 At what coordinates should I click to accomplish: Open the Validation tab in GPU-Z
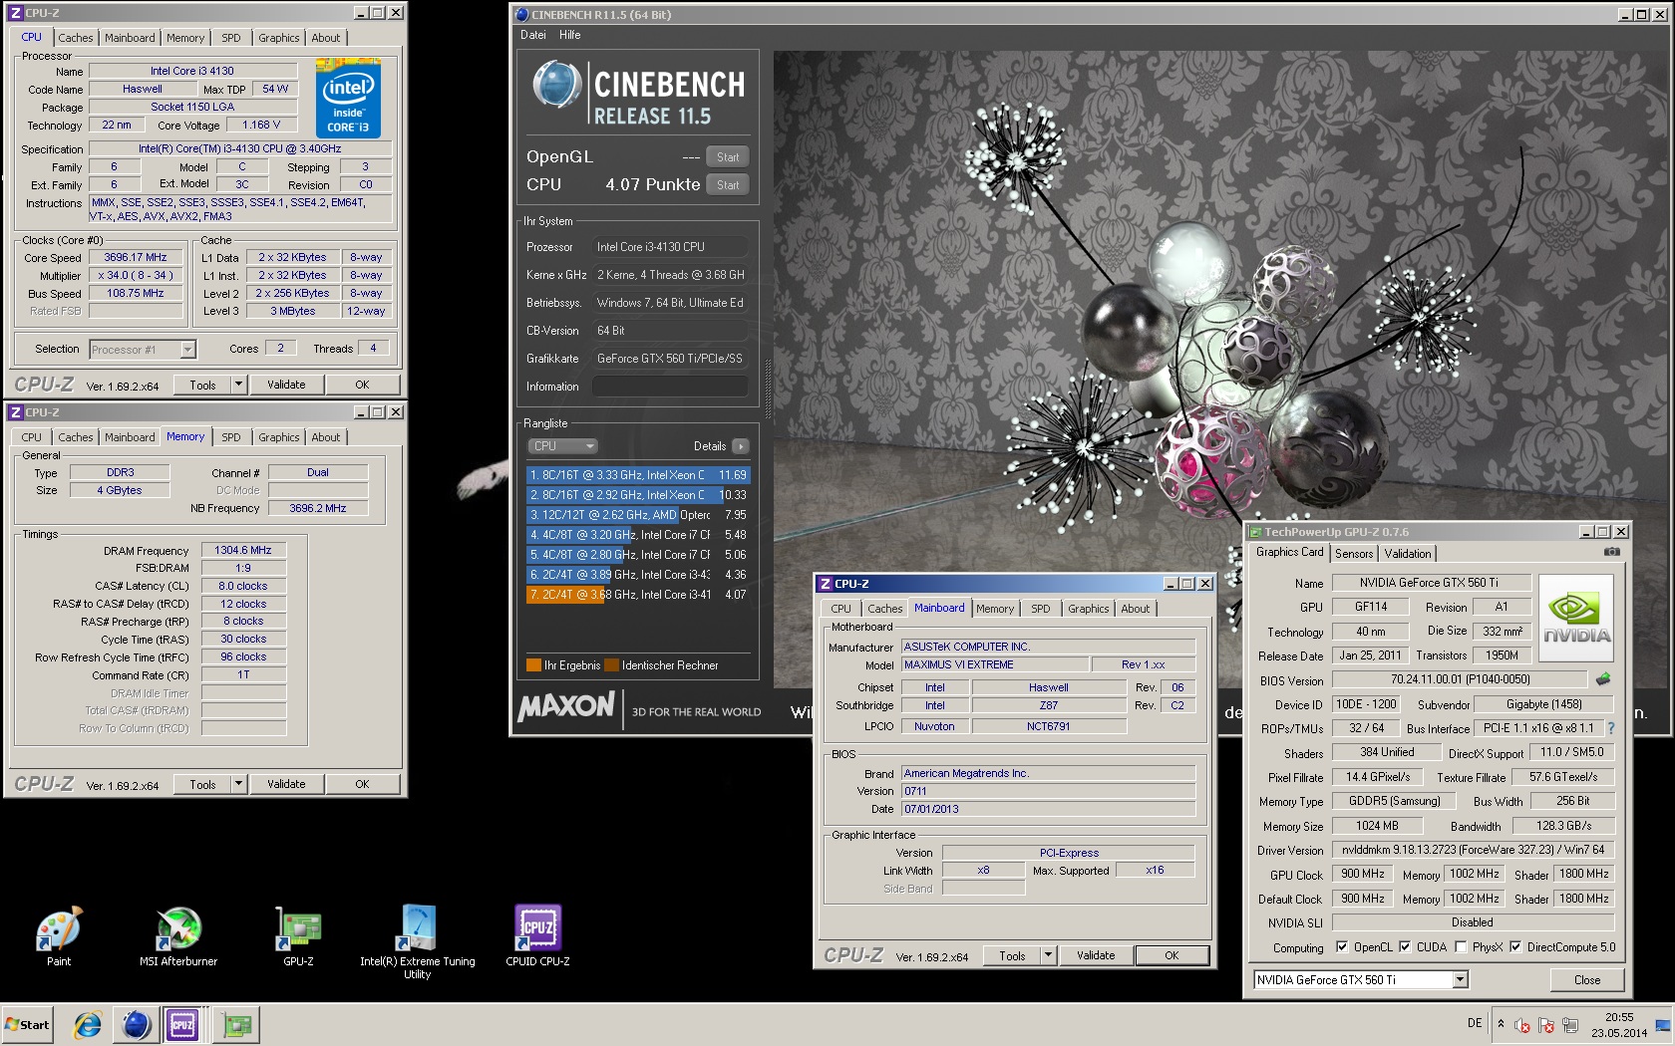[x=1408, y=554]
